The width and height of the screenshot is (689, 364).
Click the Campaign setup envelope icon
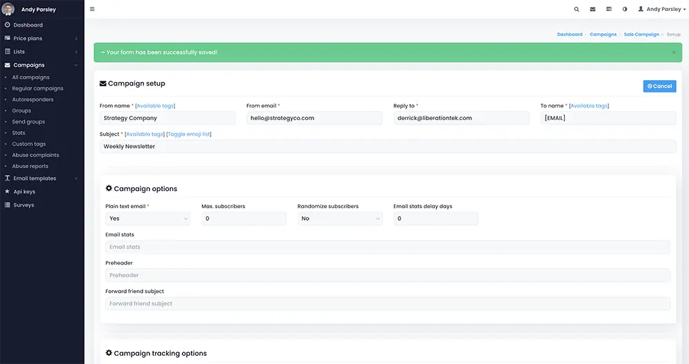103,83
